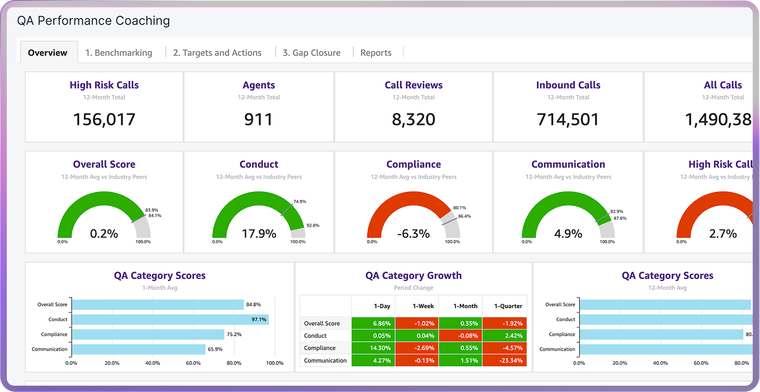Click the 87.8% label on Communication gauge

(619, 217)
